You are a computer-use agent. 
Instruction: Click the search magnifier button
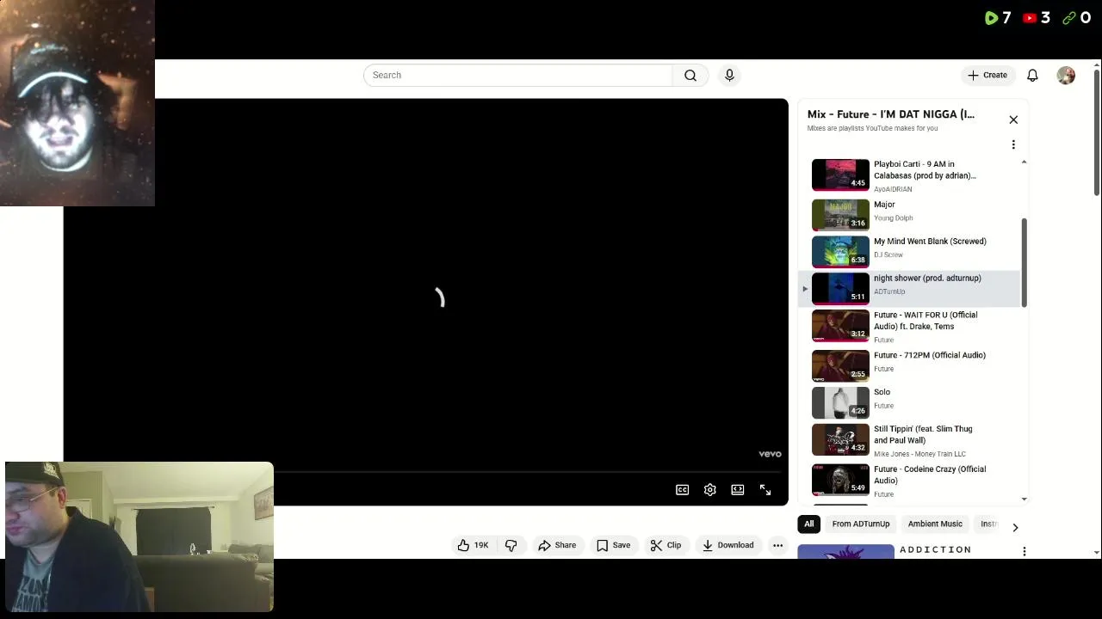point(690,76)
